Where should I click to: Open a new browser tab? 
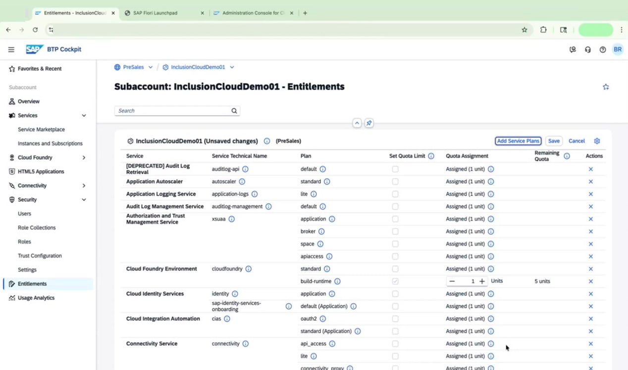coord(305,13)
